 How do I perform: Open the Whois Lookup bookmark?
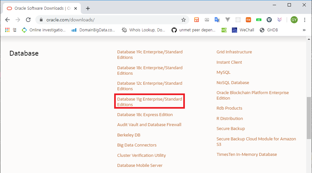[143, 30]
